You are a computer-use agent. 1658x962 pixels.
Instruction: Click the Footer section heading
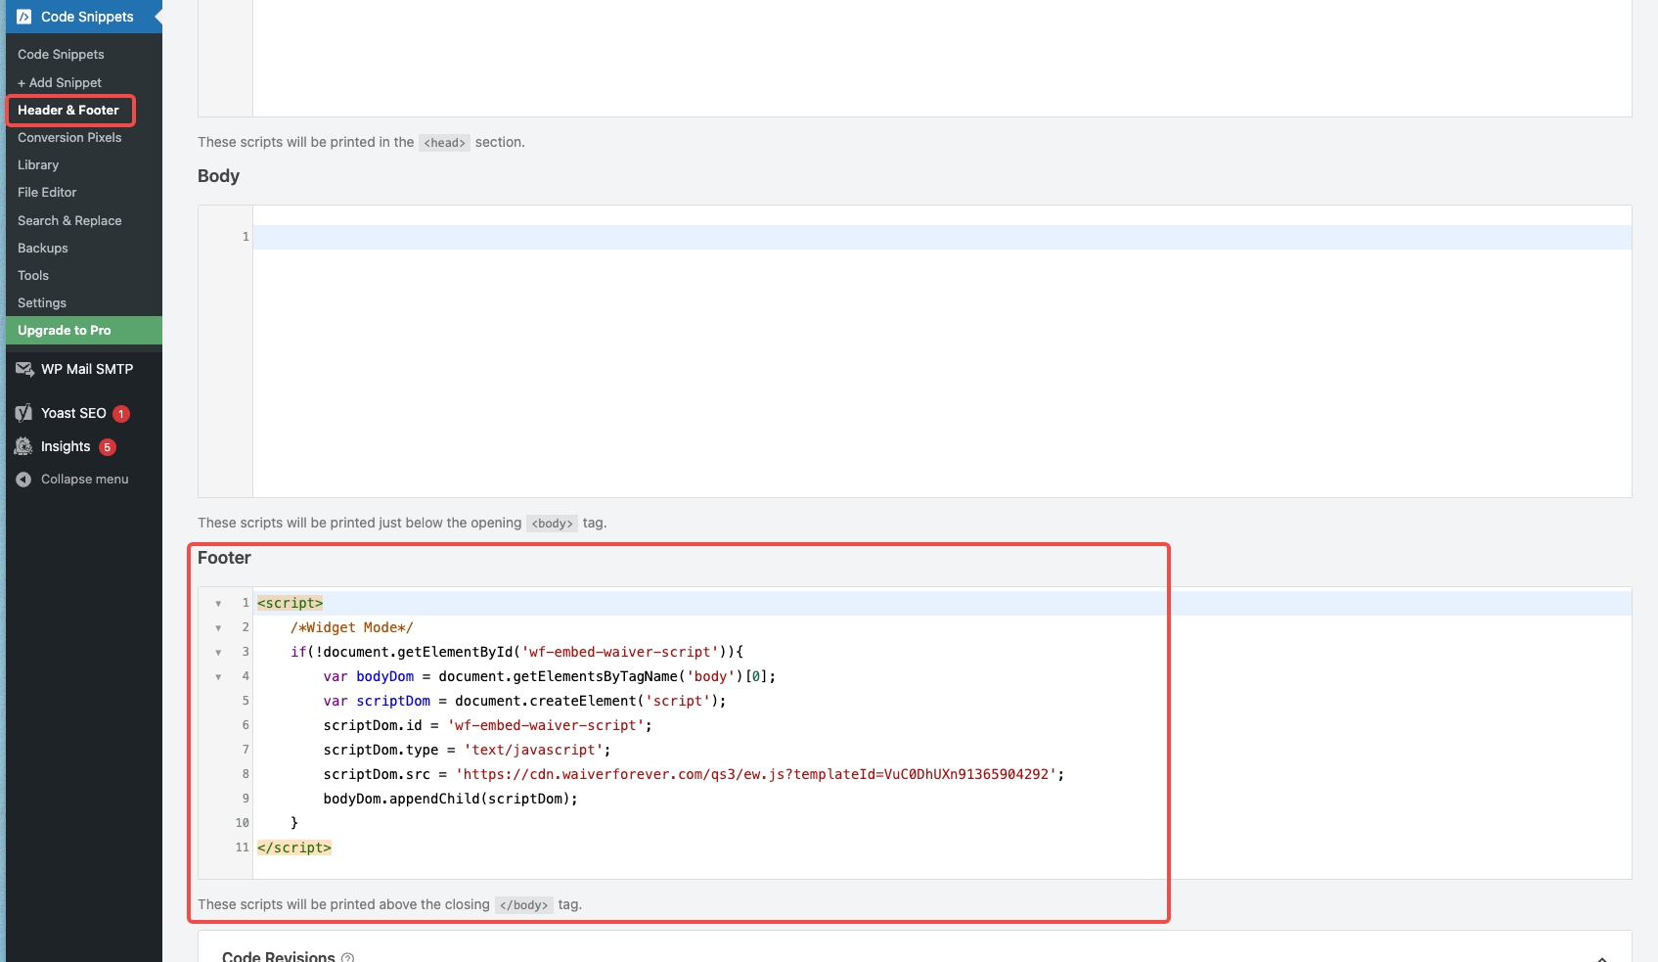[224, 558]
